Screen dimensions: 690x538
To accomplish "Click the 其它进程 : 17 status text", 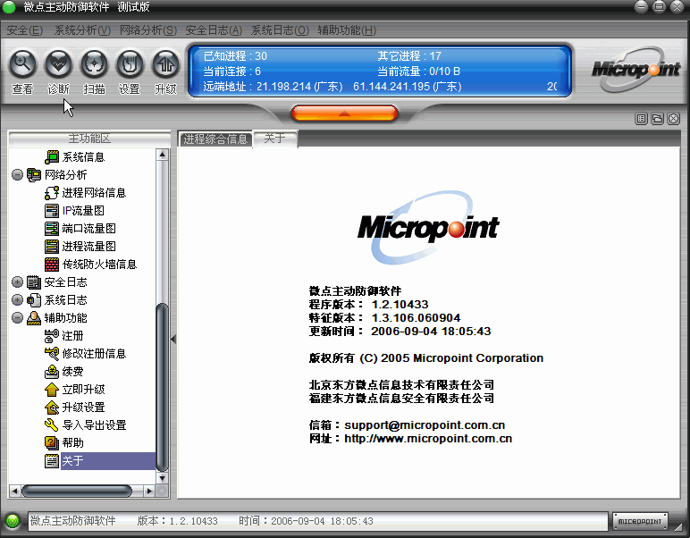I will [x=409, y=56].
